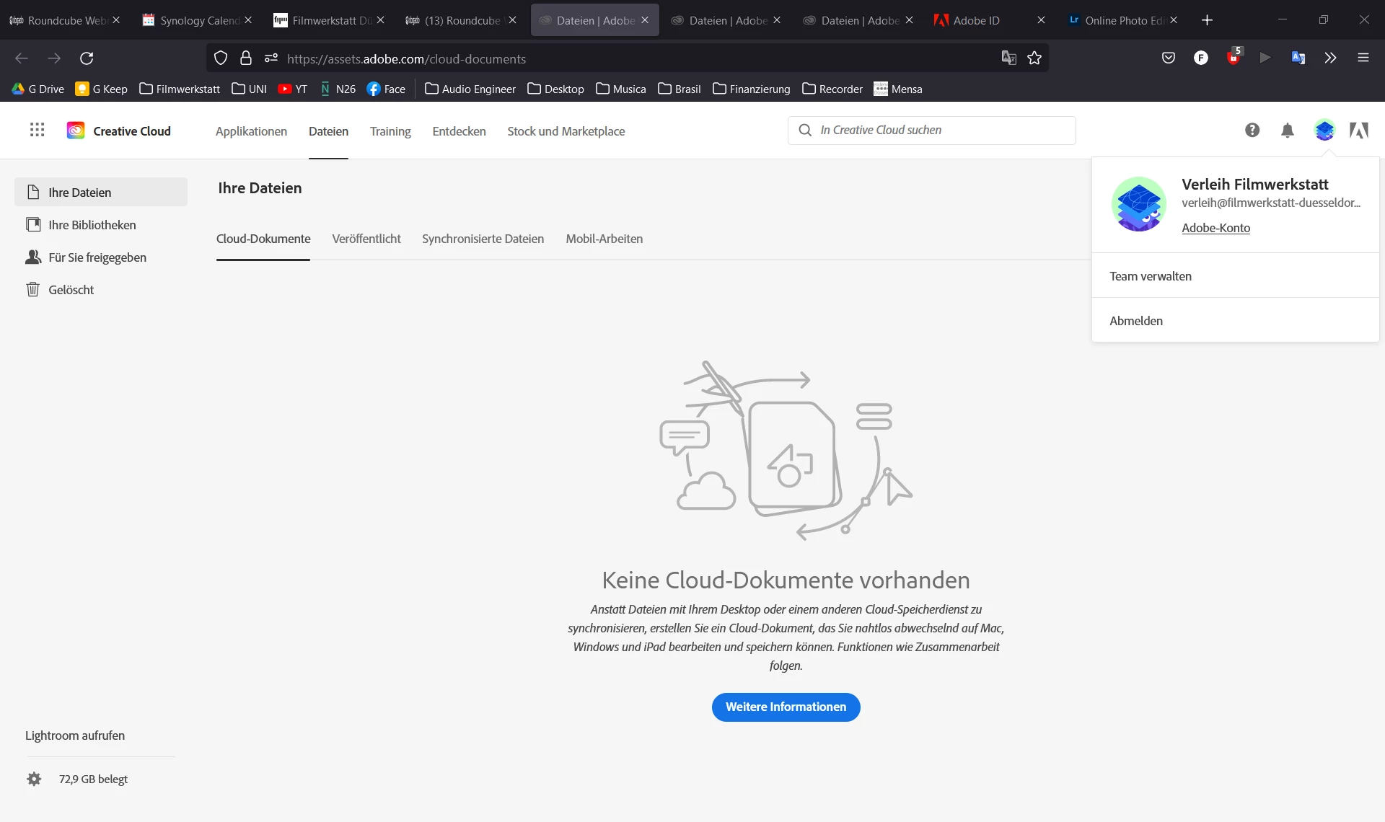Click the browser page translate icon
Image resolution: width=1385 pixels, height=822 pixels.
coord(1008,58)
